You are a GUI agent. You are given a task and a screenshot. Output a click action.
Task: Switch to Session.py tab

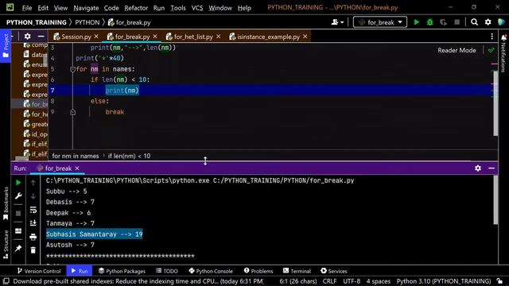pos(76,37)
